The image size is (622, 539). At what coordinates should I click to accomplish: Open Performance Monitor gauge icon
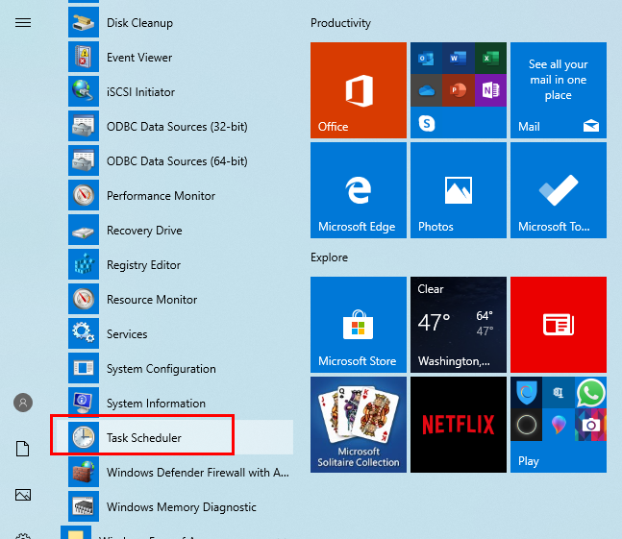(x=84, y=195)
